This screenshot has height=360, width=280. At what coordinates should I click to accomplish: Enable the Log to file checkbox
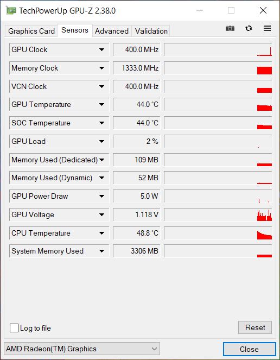click(x=14, y=328)
